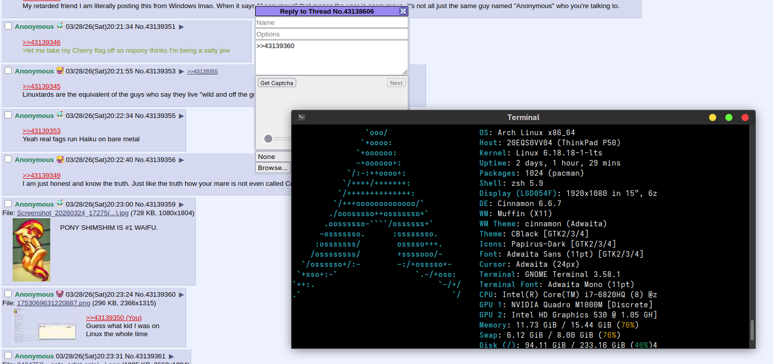Click terminal line 'GPU 1: NVIDIA Quadro M1000M'
Screen dimensions: 773x364
[566, 305]
